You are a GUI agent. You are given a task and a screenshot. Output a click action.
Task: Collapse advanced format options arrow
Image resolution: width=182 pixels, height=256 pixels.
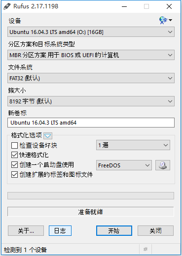tap(48, 136)
